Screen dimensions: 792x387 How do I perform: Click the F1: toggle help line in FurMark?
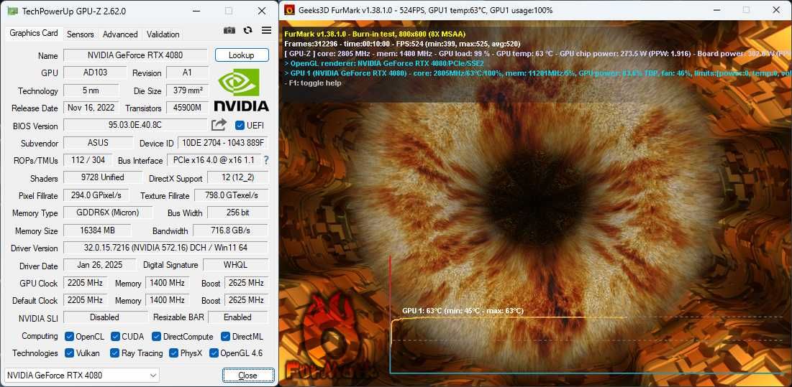313,83
